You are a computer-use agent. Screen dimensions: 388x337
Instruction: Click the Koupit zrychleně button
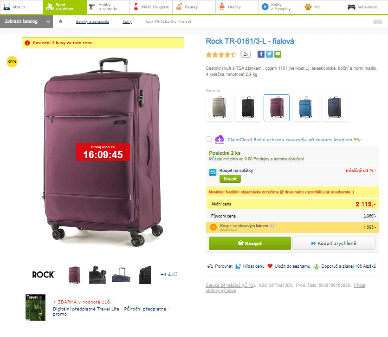[x=334, y=243]
